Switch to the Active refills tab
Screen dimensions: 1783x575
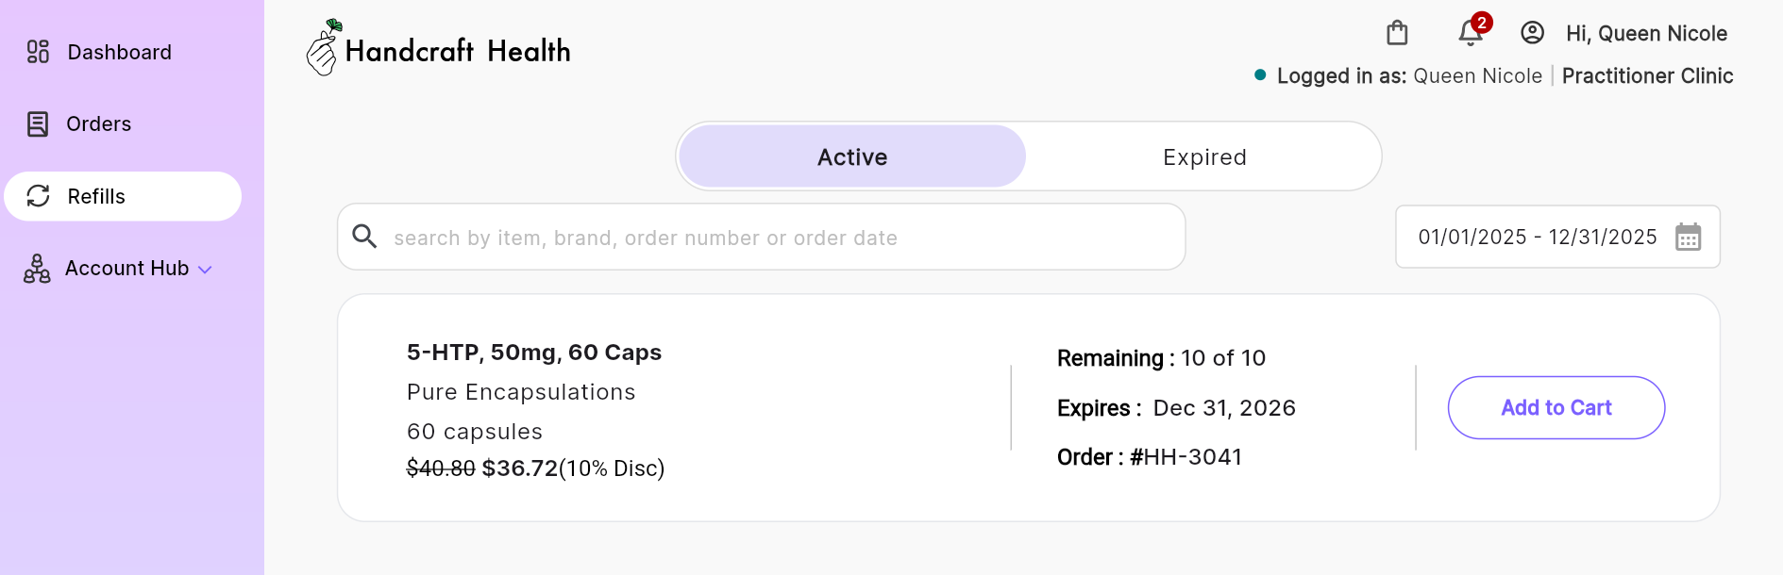tap(851, 156)
